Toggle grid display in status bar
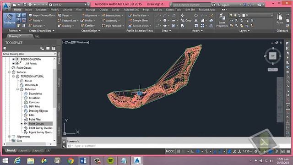The height and width of the screenshot is (165, 293). [179, 151]
